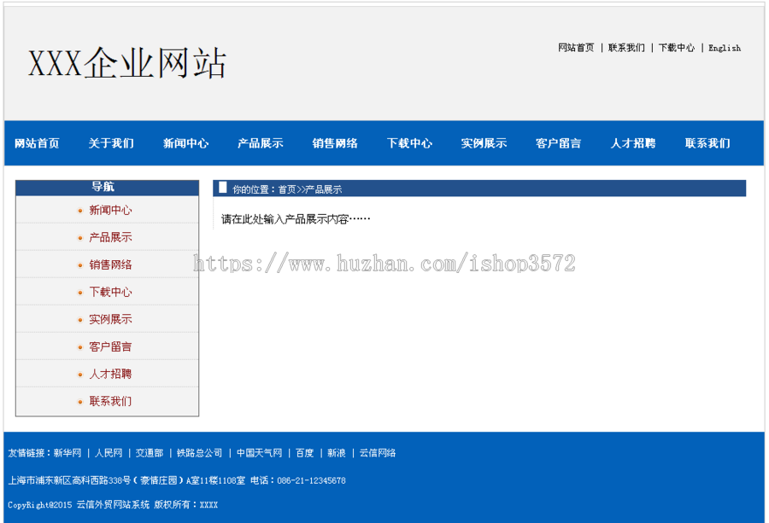Open the 新华网 friendly link in footer
Screen dimensions: 769x523
[x=68, y=453]
